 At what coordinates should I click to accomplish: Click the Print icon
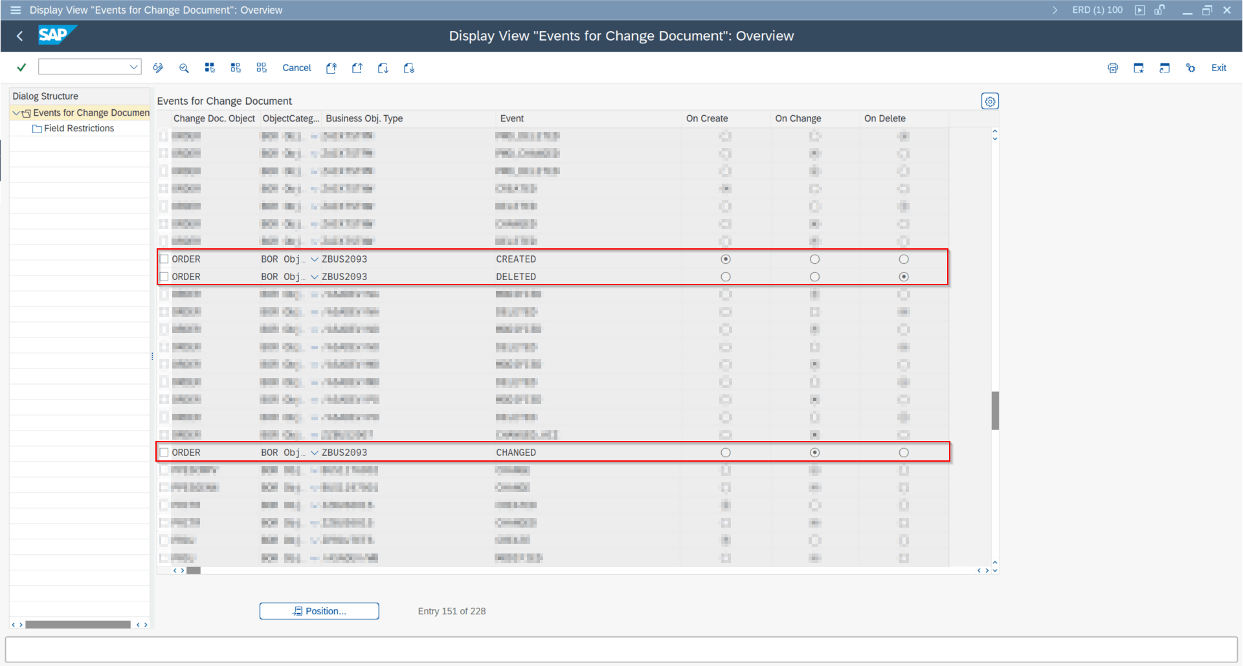[1113, 68]
